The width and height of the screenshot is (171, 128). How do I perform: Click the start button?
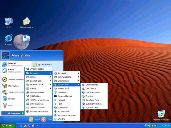(x=8, y=125)
